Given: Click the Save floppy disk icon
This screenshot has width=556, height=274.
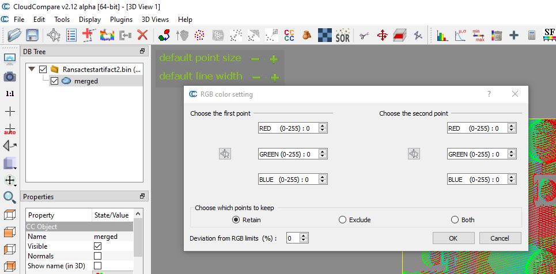Looking at the screenshot, I should click(32, 36).
